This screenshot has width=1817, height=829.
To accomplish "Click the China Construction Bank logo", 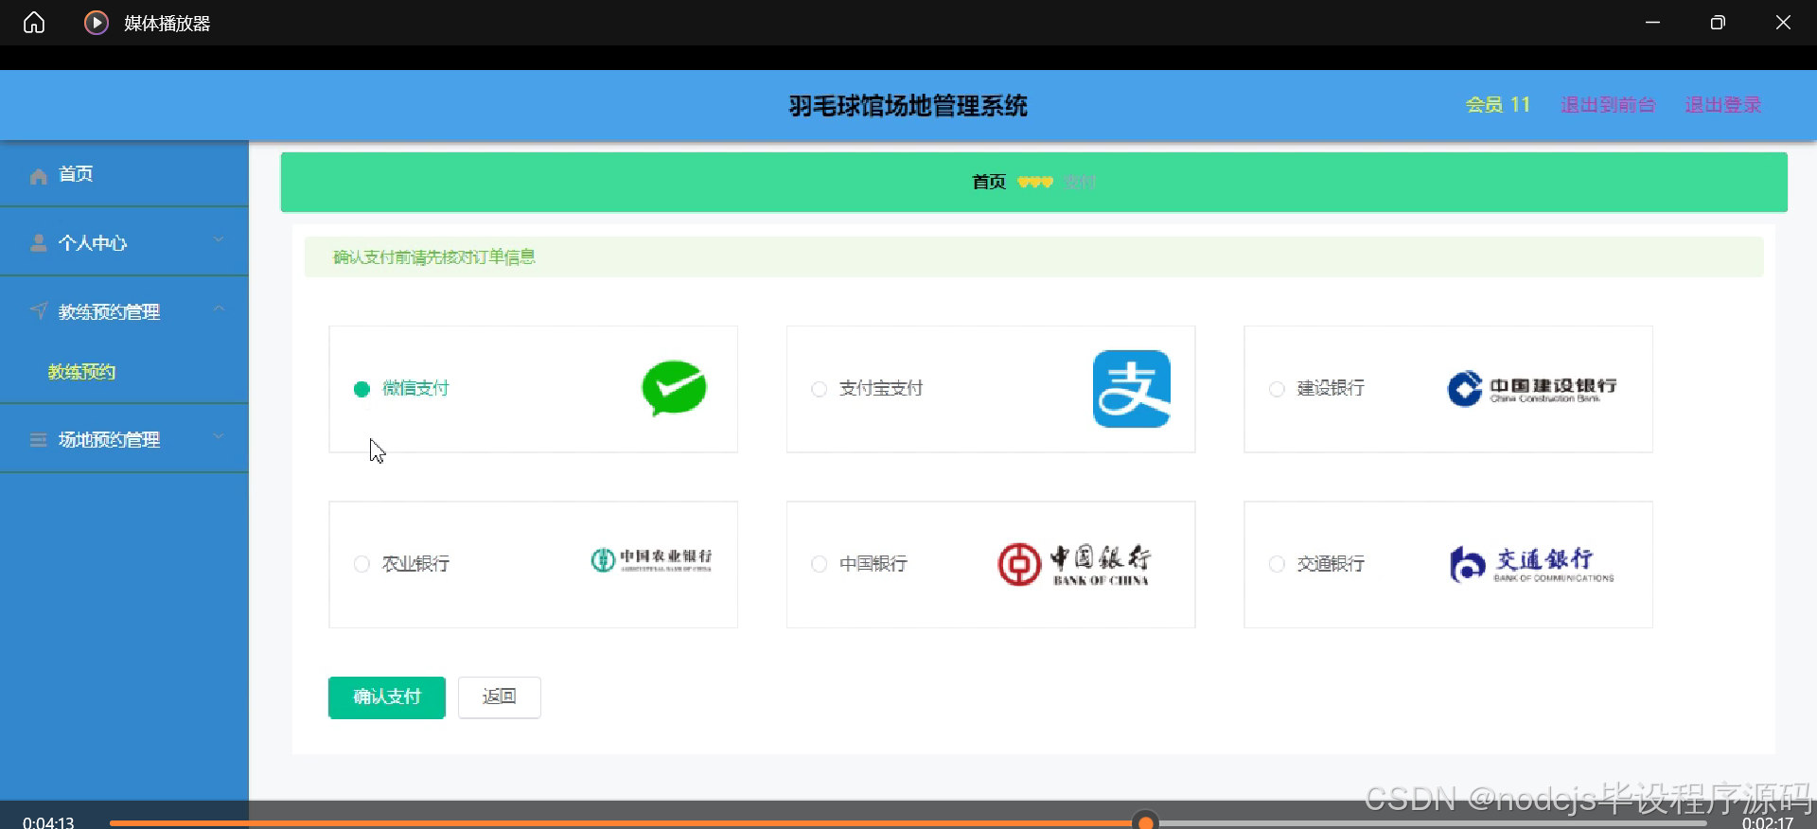I will 1532,388.
